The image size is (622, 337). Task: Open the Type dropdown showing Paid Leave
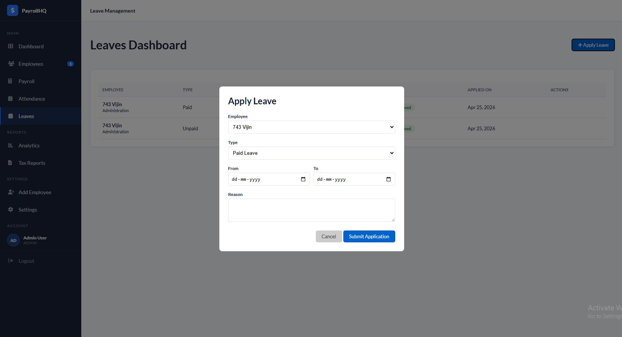click(x=311, y=153)
